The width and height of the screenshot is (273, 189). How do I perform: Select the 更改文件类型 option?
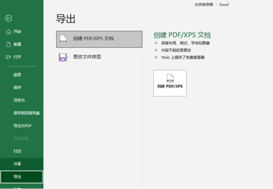(x=99, y=58)
